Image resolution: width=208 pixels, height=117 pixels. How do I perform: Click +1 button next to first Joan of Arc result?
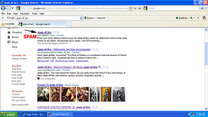(54, 32)
